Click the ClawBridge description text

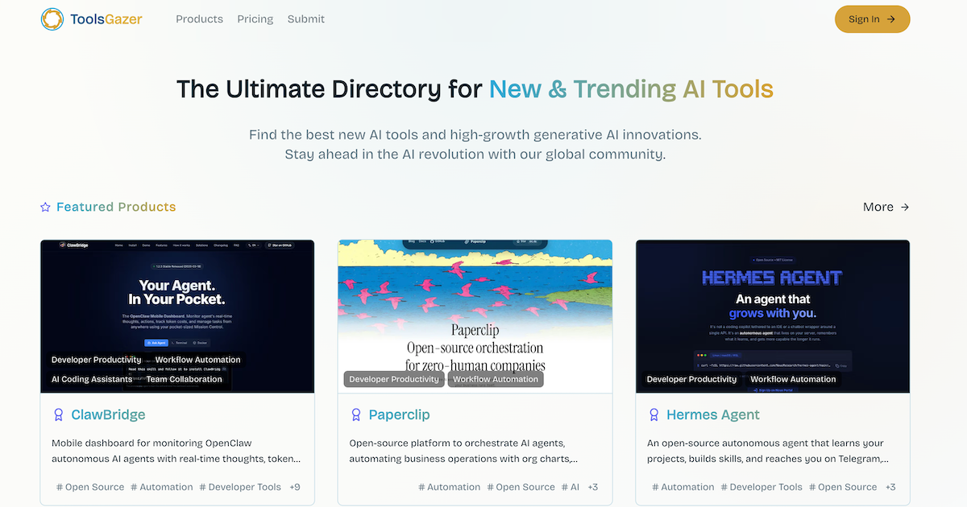(176, 451)
